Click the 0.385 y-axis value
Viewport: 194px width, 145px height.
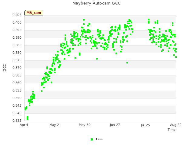coord(17,45)
